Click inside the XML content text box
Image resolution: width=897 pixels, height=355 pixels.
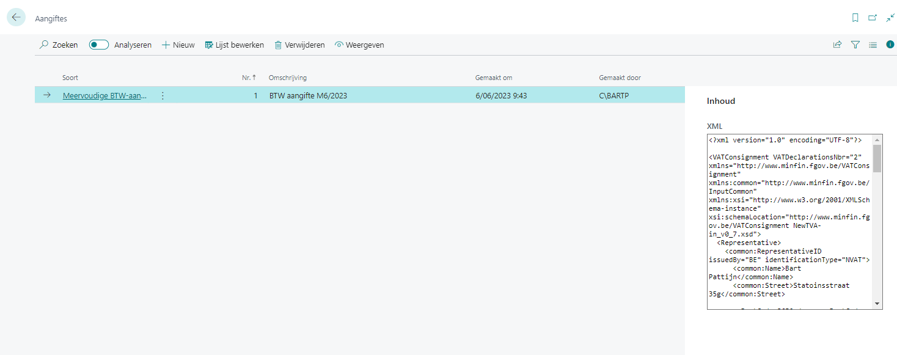click(788, 220)
